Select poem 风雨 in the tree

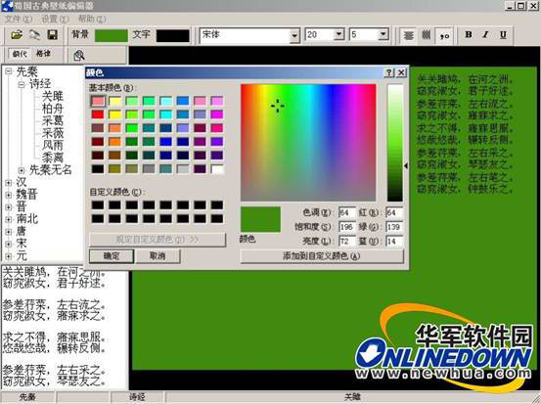point(53,145)
